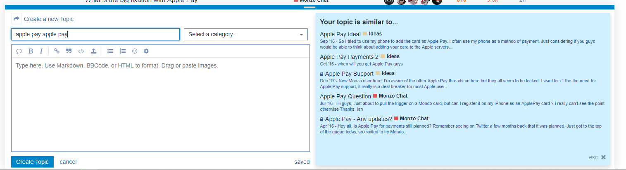Viewport: 626px width, 170px height.
Task: Insert a numbered list
Action: coord(122,51)
